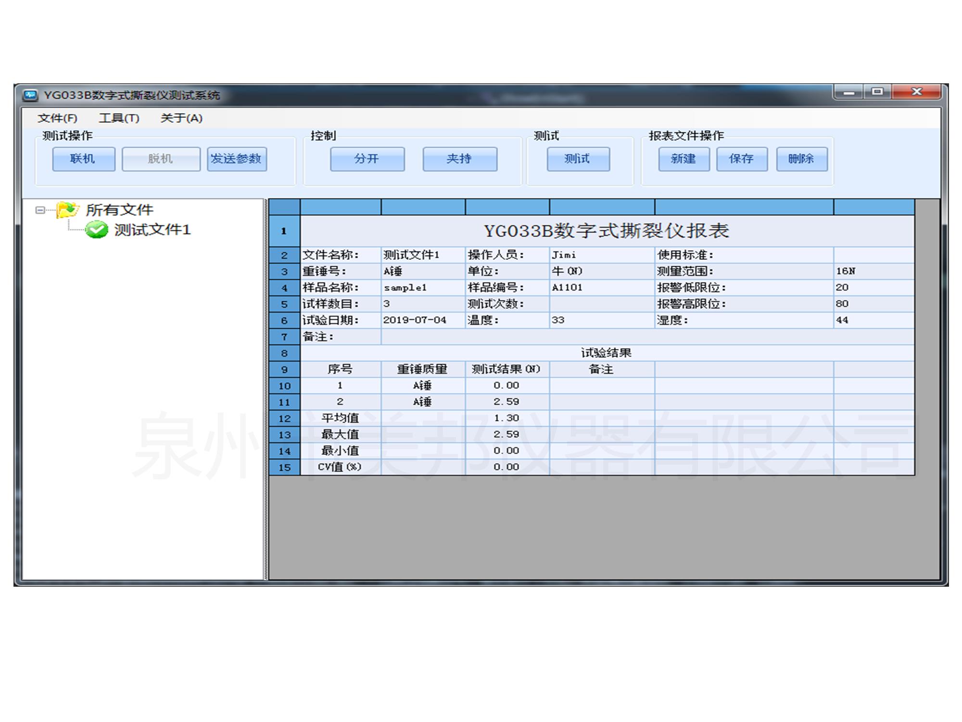Screen dimensions: 962x722
Task: Collapse the 所有文件 tree node
Action: pos(40,210)
